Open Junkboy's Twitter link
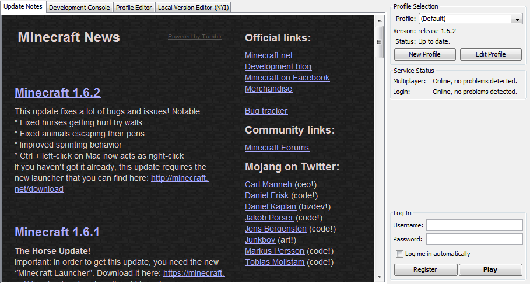The image size is (530, 284). [260, 240]
